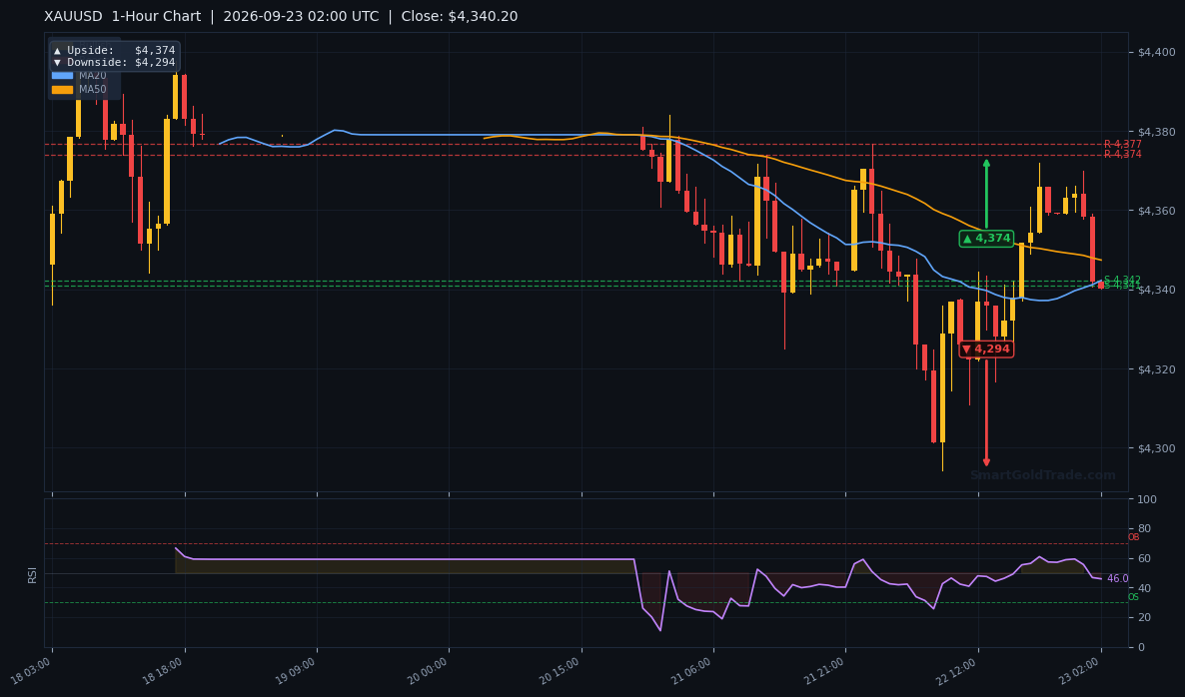Click the 19 09:00 time axis label
Screen dimensions: 1185x697
click(296, 670)
